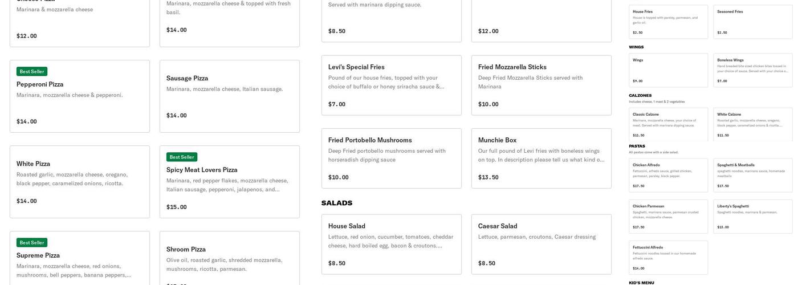Image resolution: width=798 pixels, height=285 pixels.
Task: Choose Fried Portobello Mushrooms
Action: [x=391, y=158]
